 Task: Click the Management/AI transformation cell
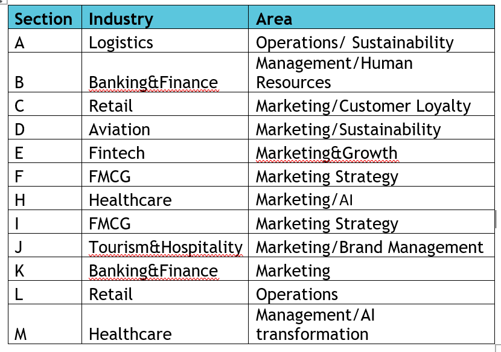371,324
